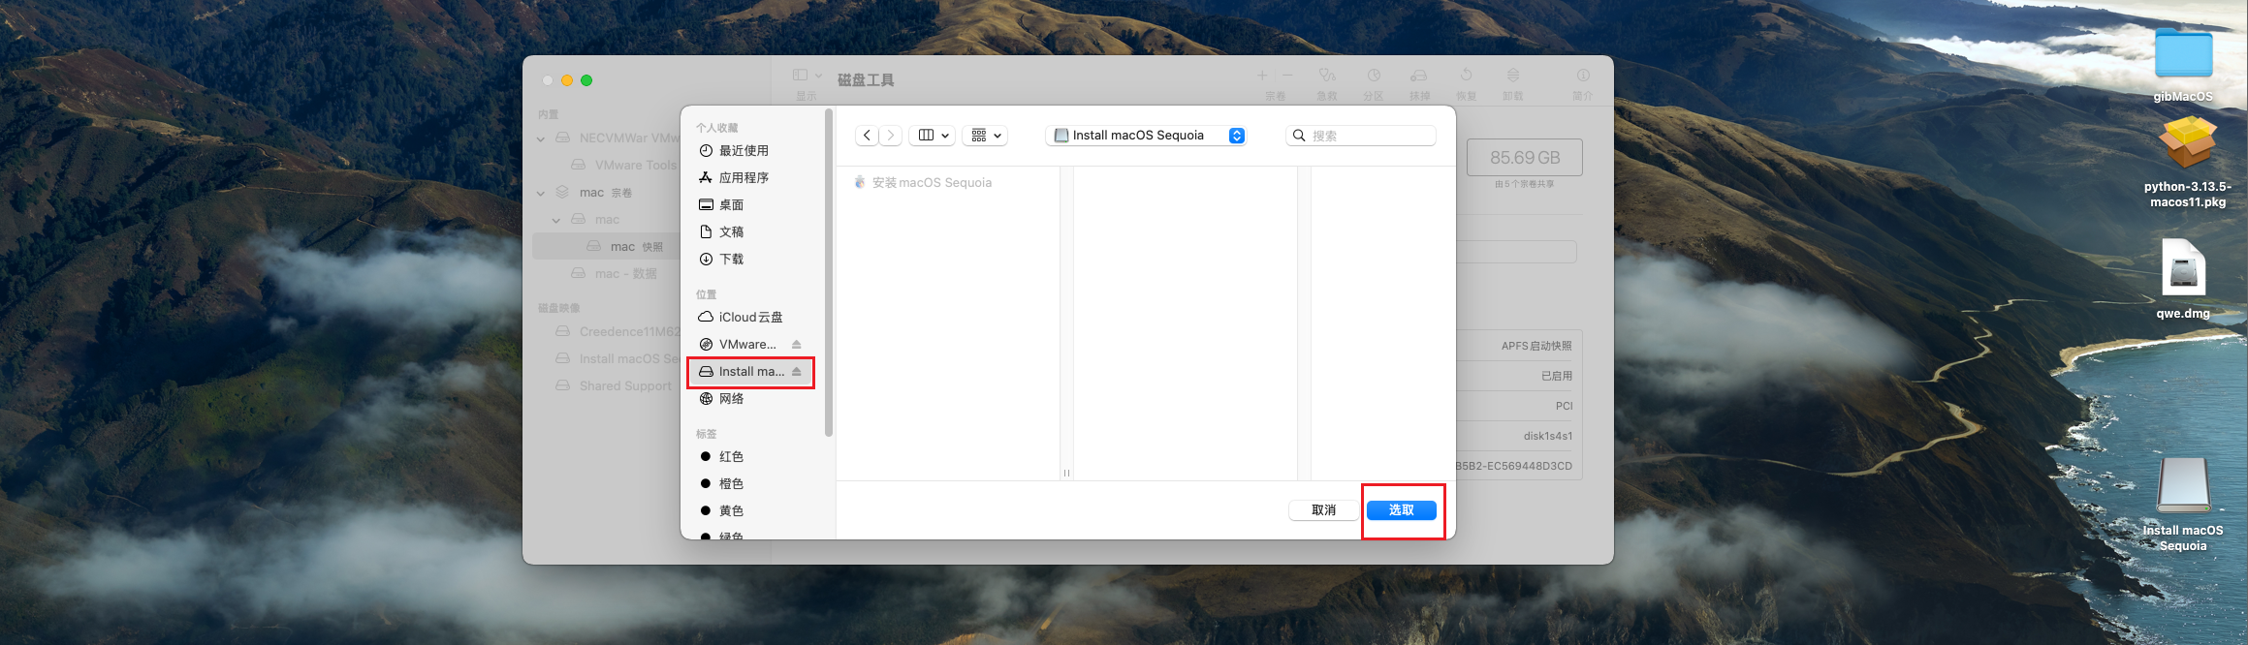Click the 取消 (Cancel) button
The width and height of the screenshot is (2248, 645).
(x=1323, y=510)
